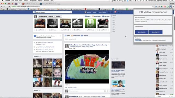175x98 pixels.
Task: Open chat with Kellie Edwards
Action: 164,46
